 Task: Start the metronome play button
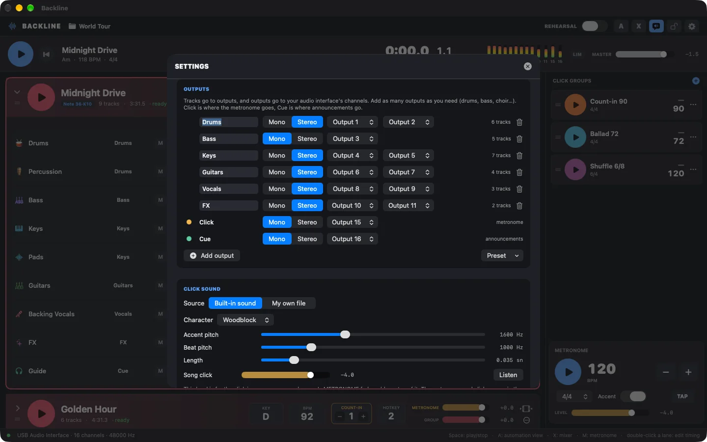(568, 372)
